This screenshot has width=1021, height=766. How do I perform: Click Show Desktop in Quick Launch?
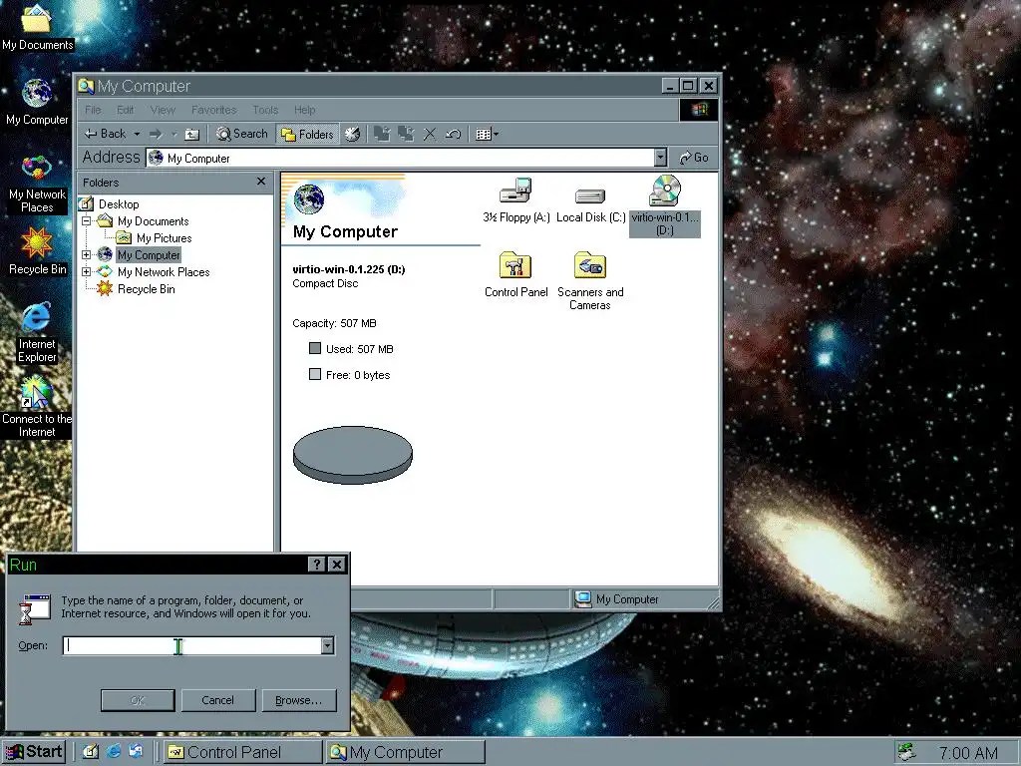(x=91, y=752)
